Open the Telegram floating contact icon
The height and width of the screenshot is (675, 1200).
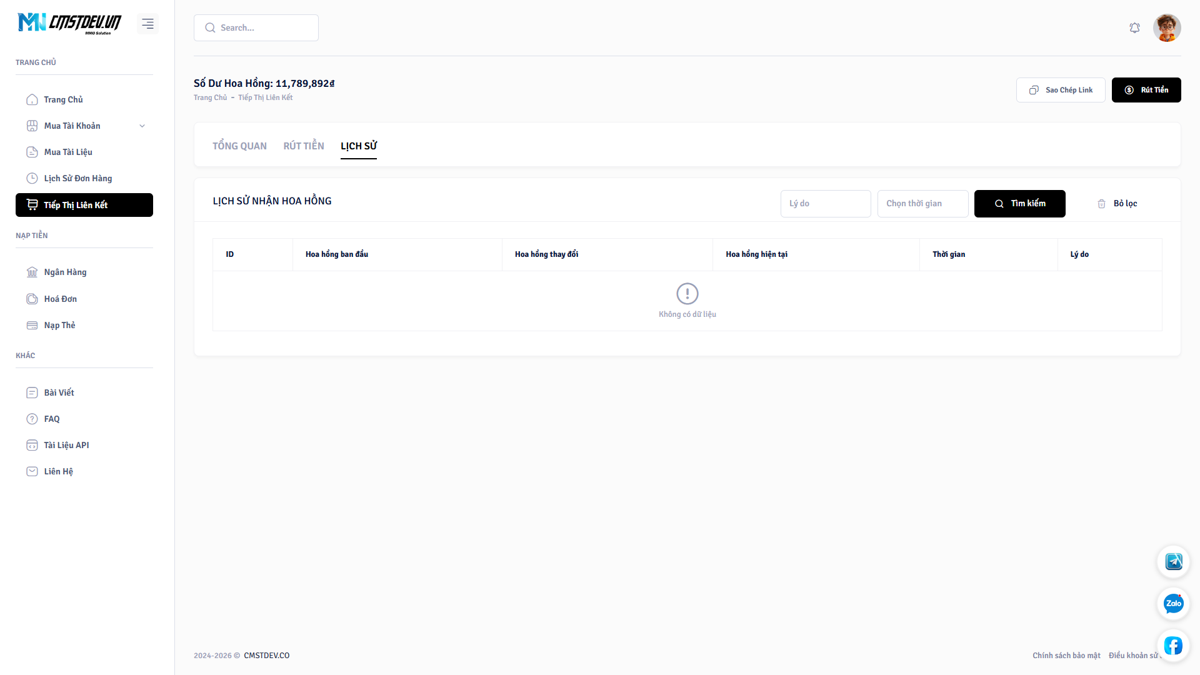[x=1173, y=561]
